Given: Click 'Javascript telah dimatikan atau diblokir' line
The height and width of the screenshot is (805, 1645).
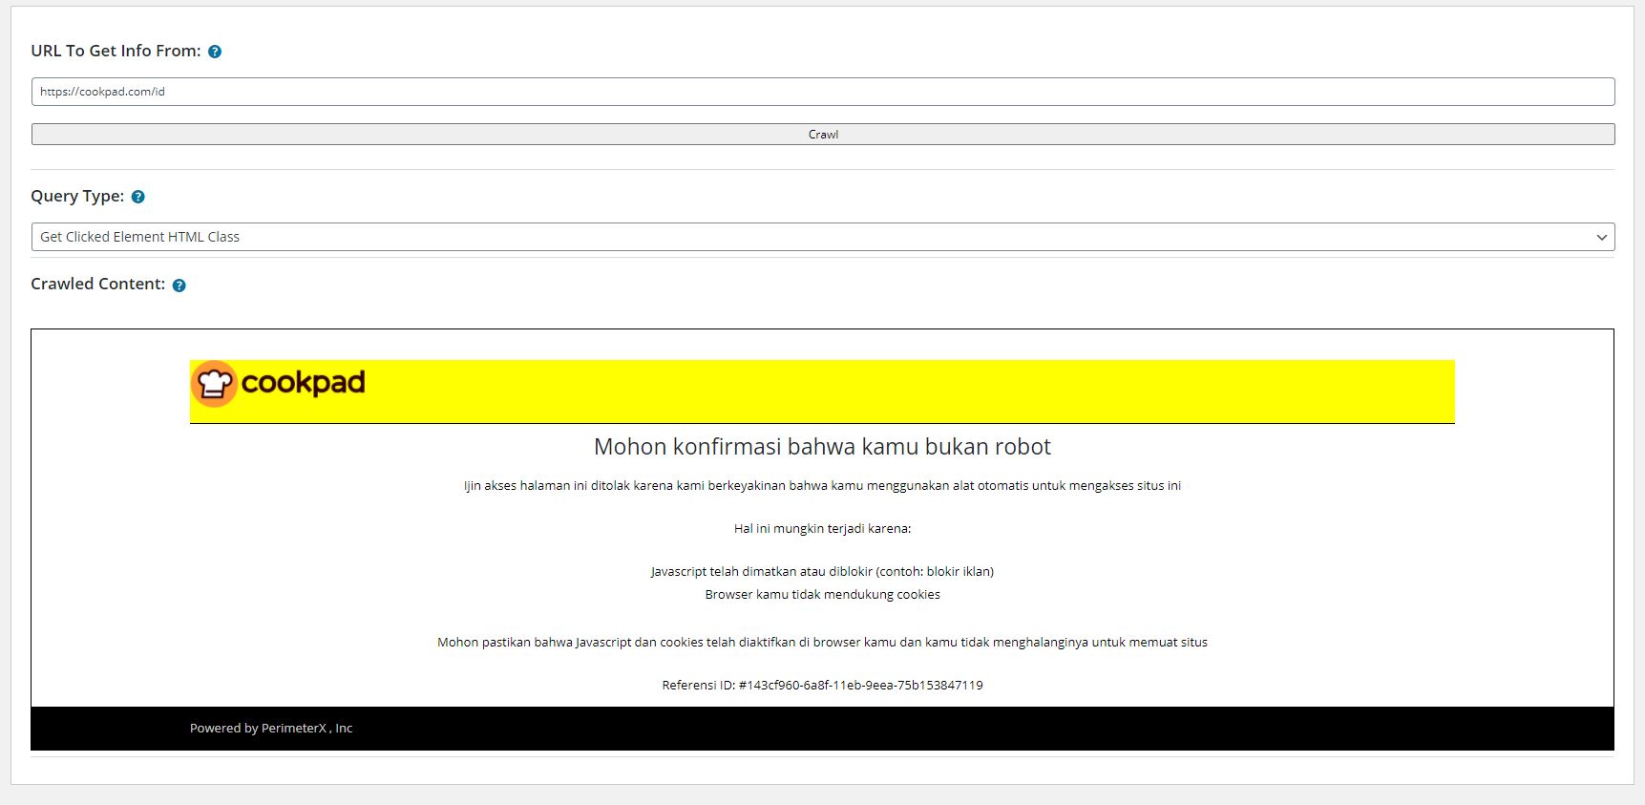Looking at the screenshot, I should click(x=822, y=571).
